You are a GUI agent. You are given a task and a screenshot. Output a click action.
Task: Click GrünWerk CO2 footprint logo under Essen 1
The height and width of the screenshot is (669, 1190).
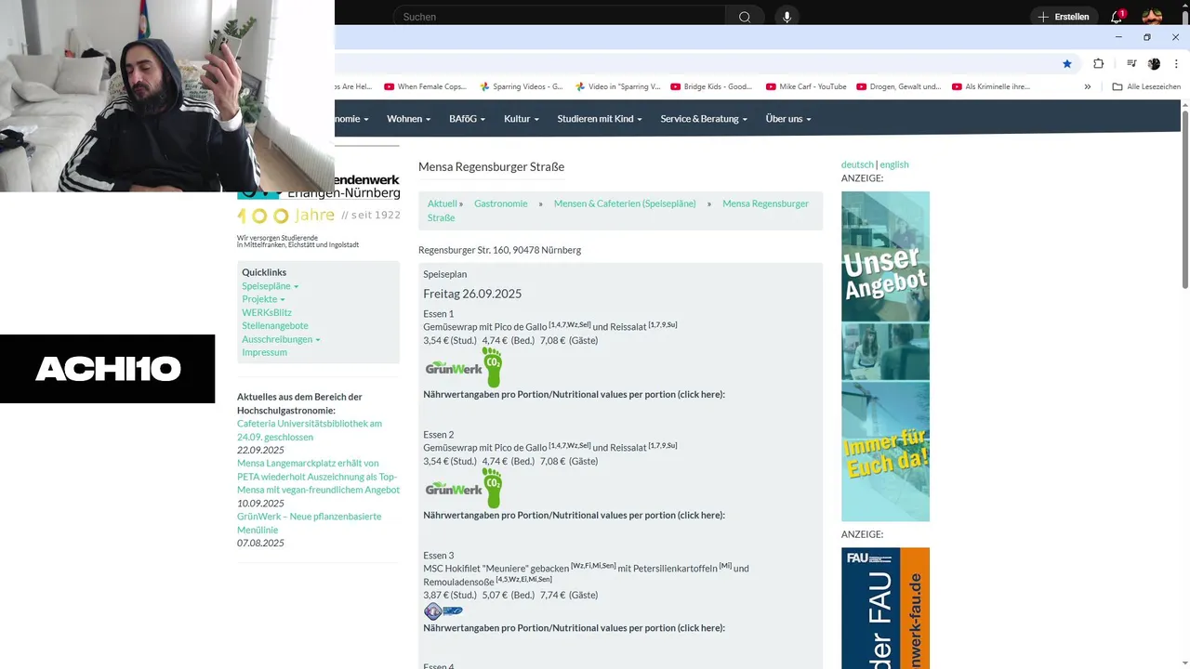[464, 367]
